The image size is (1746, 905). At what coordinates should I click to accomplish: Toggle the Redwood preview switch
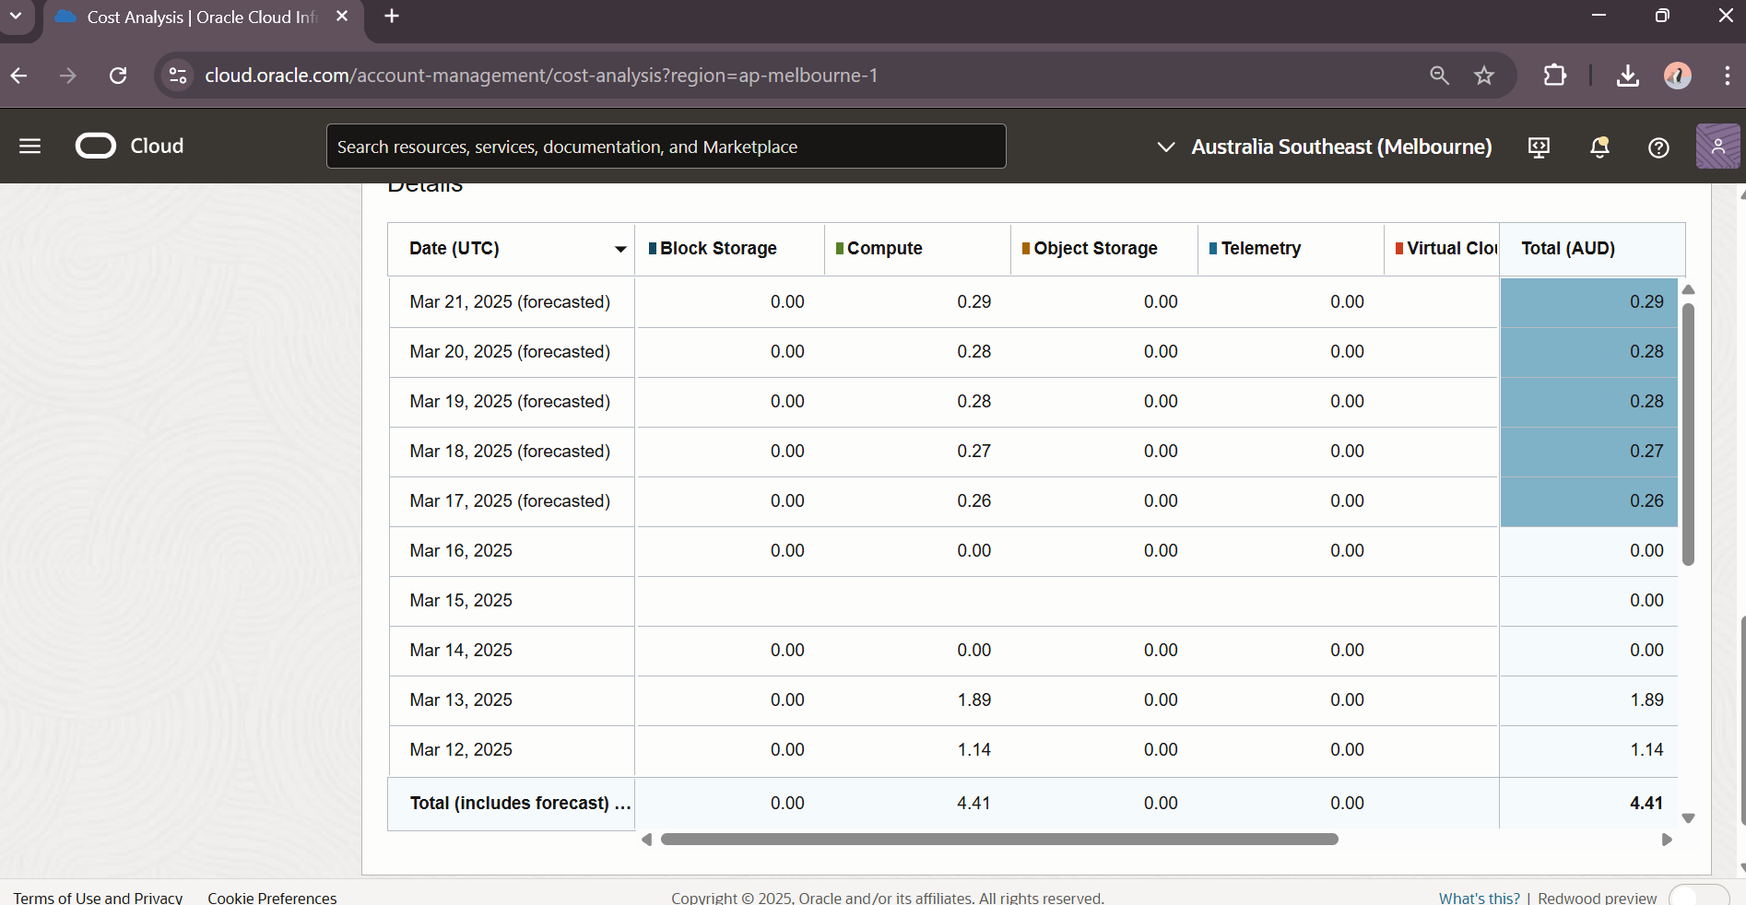click(1698, 897)
